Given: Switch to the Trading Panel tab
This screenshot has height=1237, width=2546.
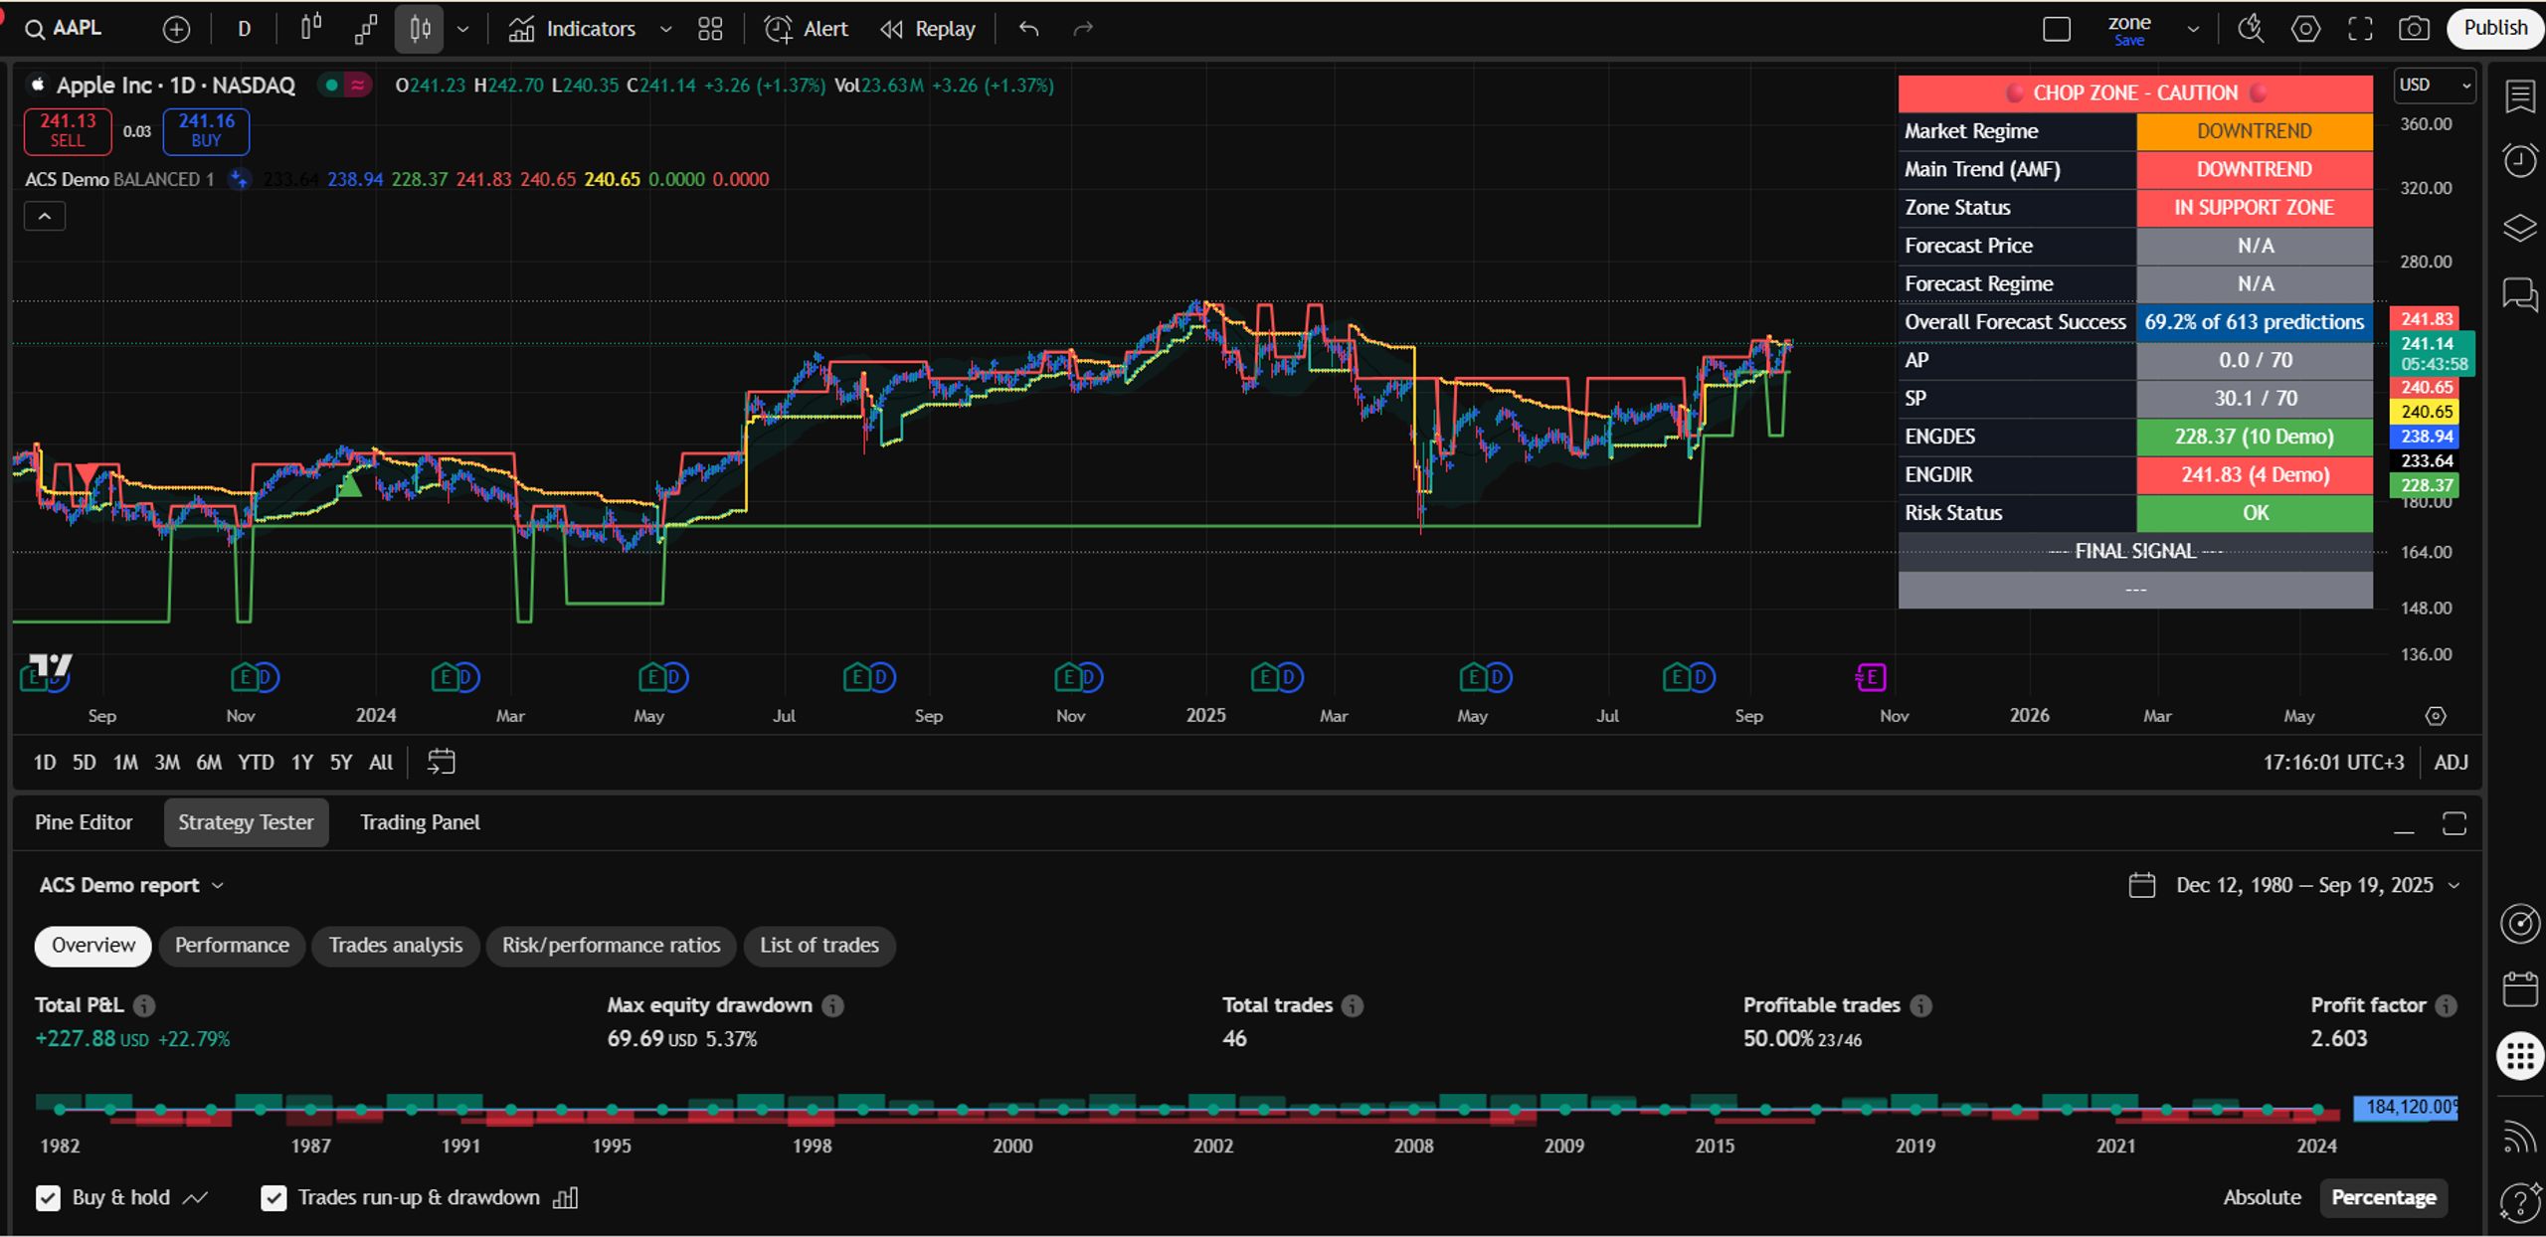Looking at the screenshot, I should click(x=420, y=822).
